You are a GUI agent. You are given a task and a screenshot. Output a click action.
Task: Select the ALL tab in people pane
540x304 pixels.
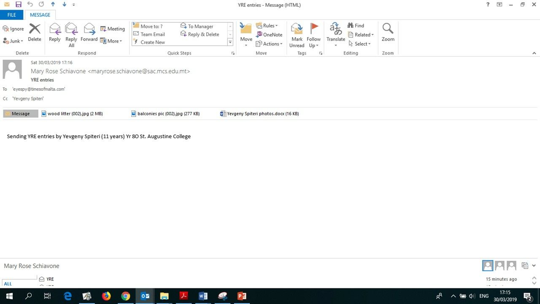[x=8, y=284]
